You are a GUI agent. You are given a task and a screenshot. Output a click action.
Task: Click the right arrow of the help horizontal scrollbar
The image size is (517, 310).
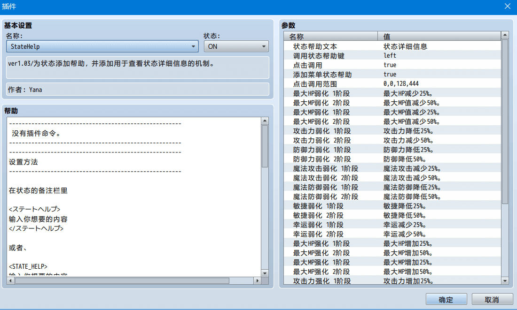[x=257, y=281]
